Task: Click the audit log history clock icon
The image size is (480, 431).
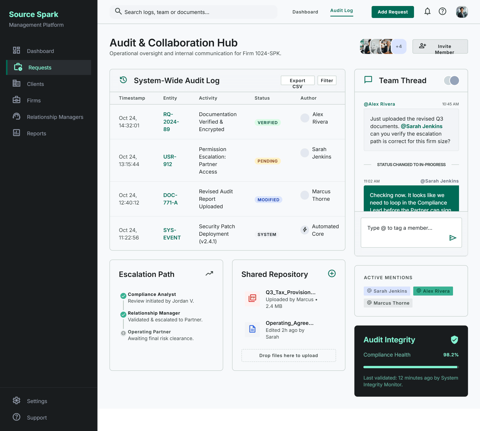Action: coord(123,80)
